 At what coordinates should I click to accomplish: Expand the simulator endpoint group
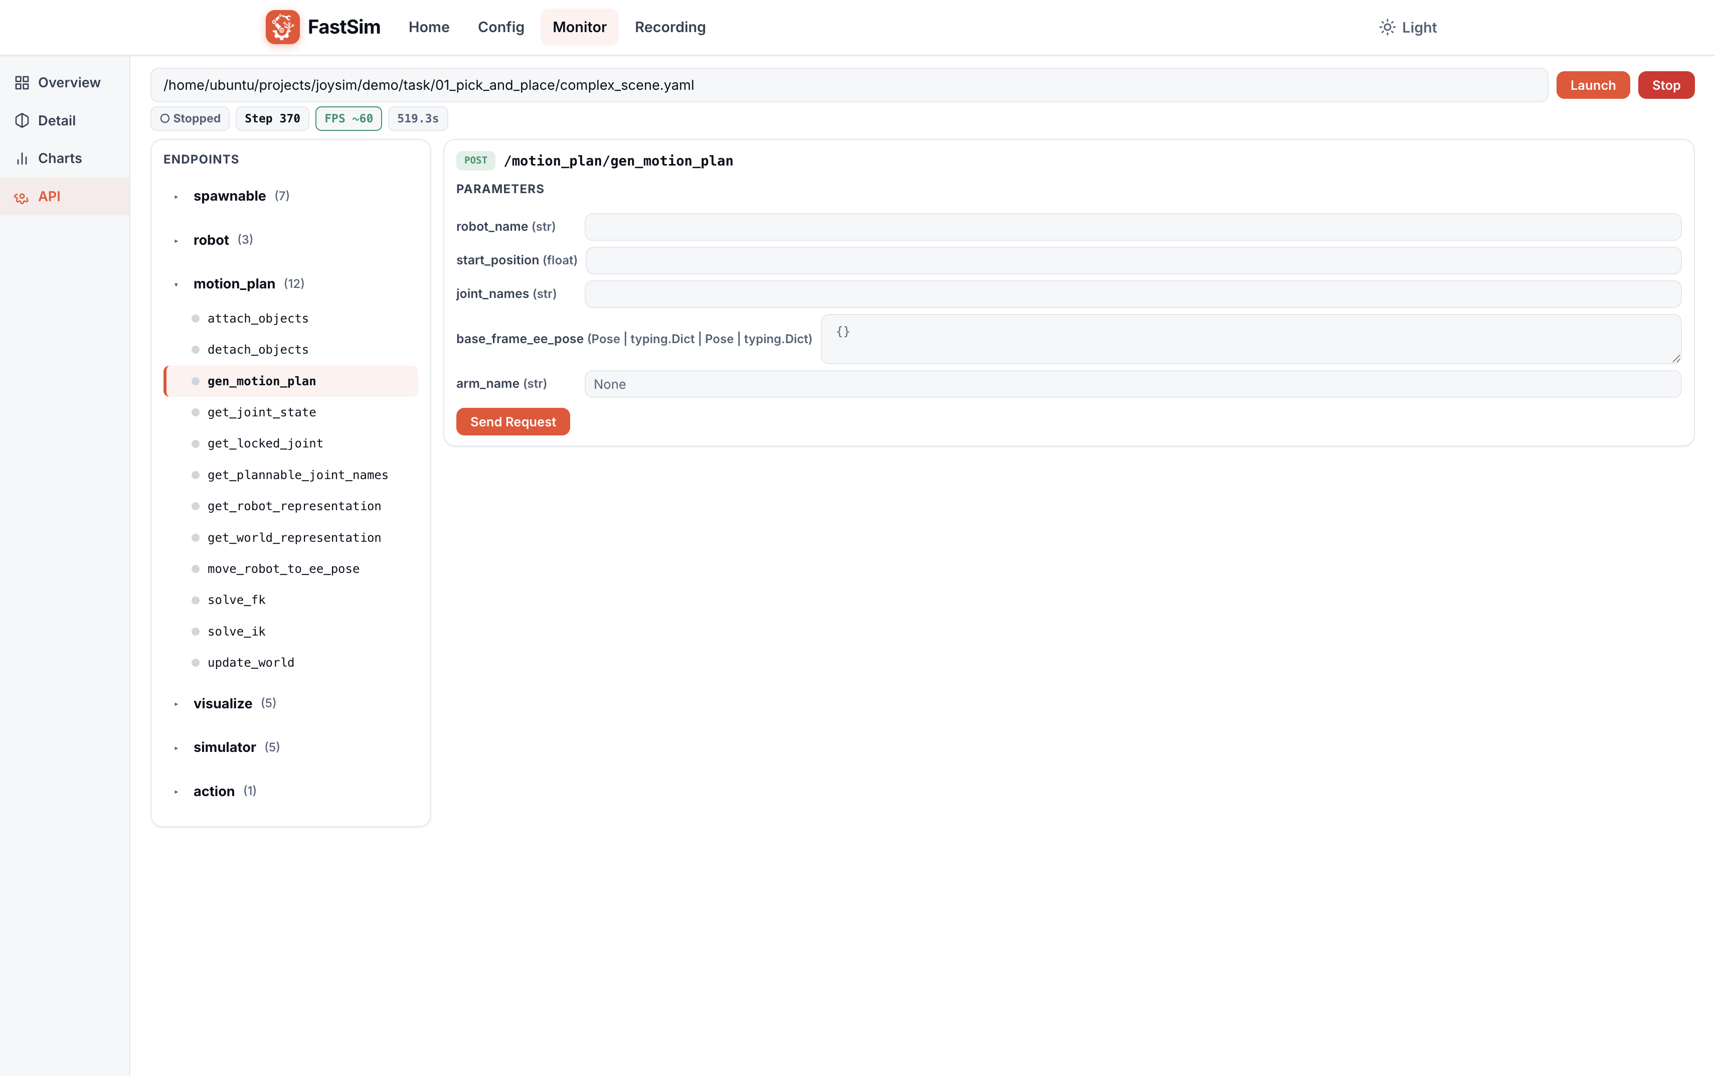coord(291,747)
